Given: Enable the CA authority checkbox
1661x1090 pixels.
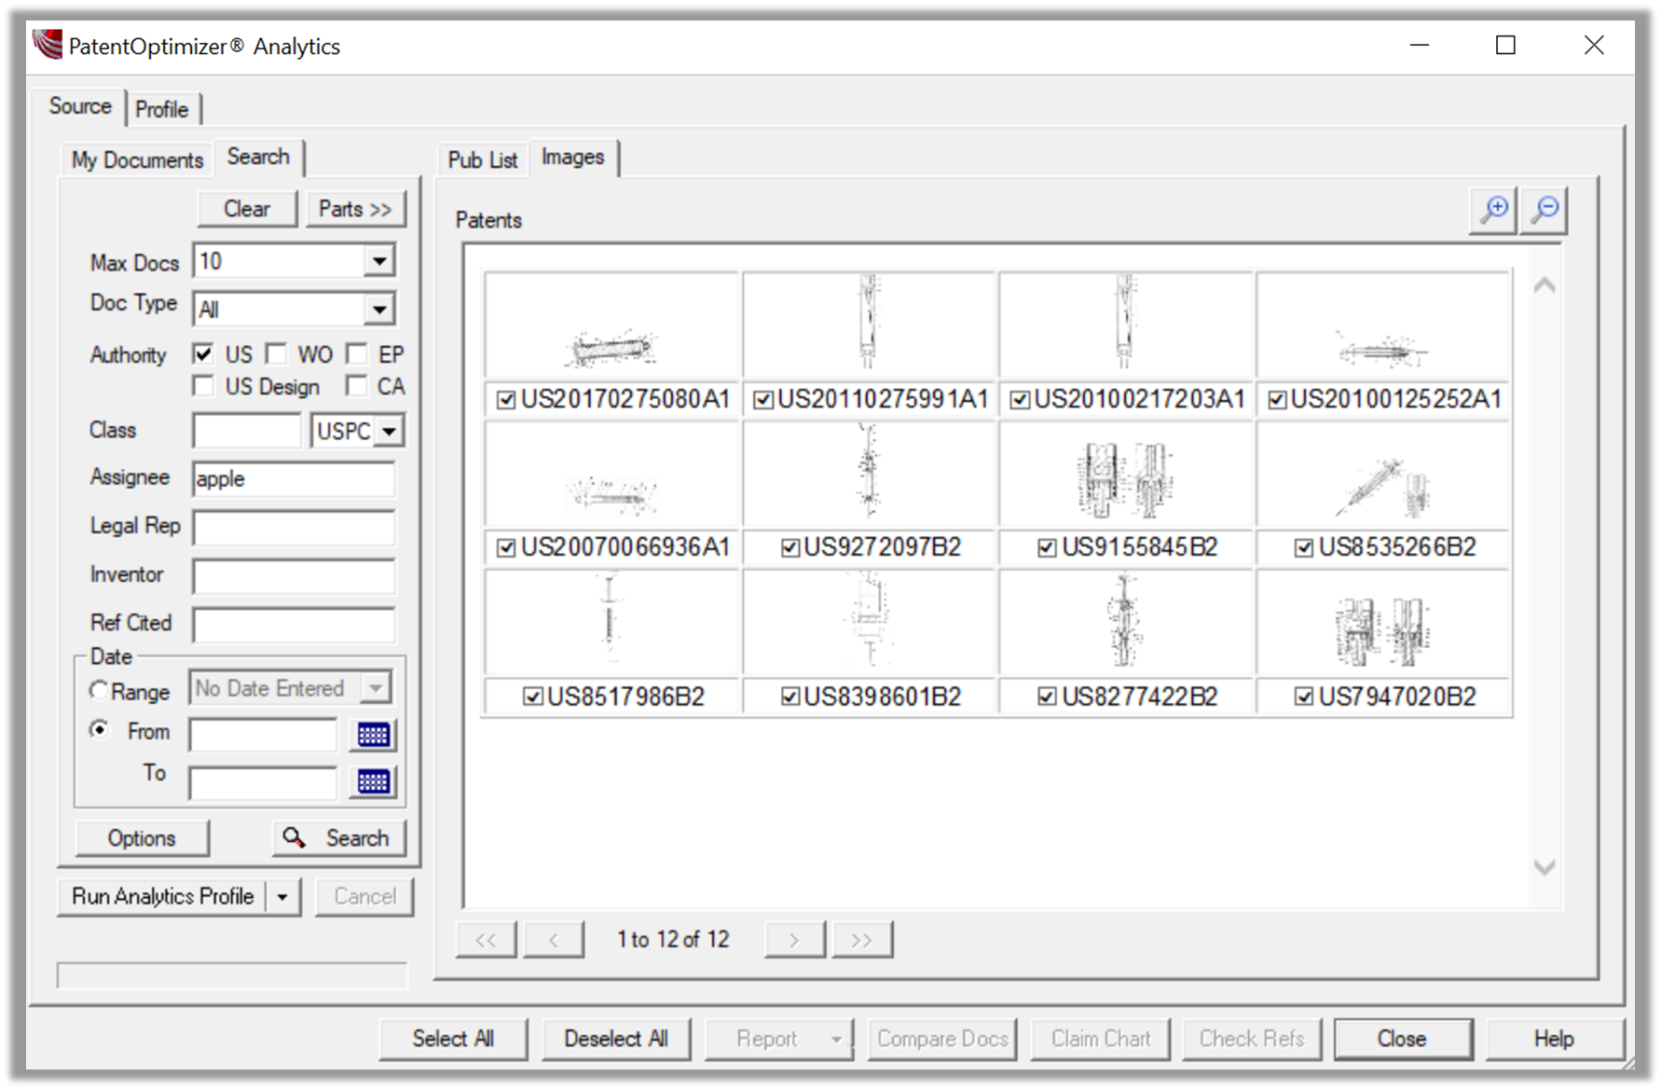Looking at the screenshot, I should pyautogui.click(x=356, y=386).
